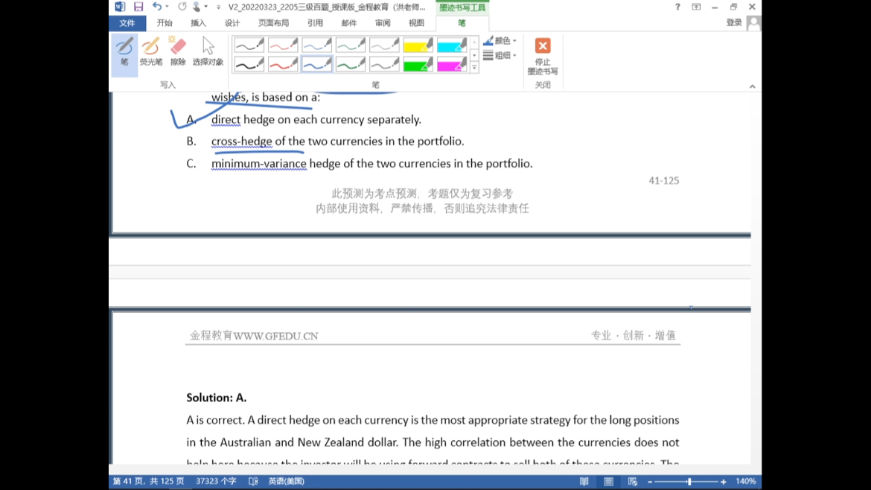This screenshot has width=871, height=490.
Task: Expand the pen styles gallery
Action: pos(474,68)
